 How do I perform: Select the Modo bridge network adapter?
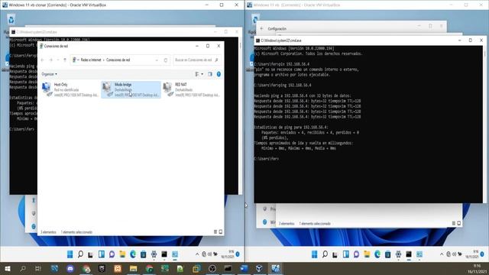[x=131, y=89]
